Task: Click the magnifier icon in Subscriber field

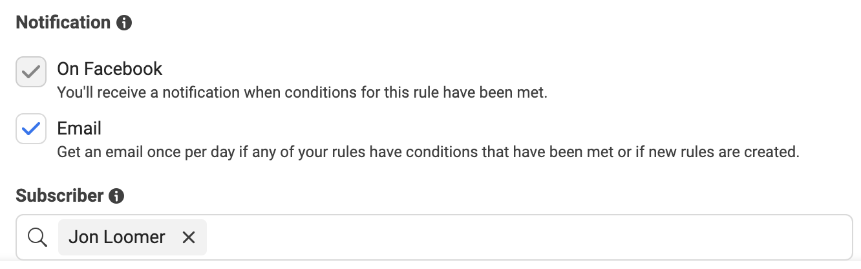Action: pyautogui.click(x=38, y=237)
